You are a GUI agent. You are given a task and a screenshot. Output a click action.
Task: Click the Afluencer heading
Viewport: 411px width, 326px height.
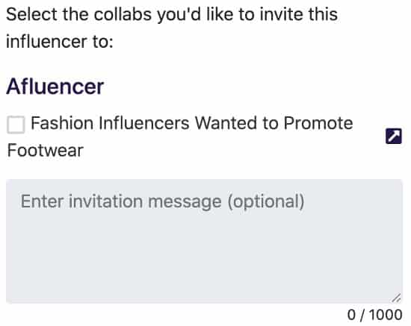point(55,87)
